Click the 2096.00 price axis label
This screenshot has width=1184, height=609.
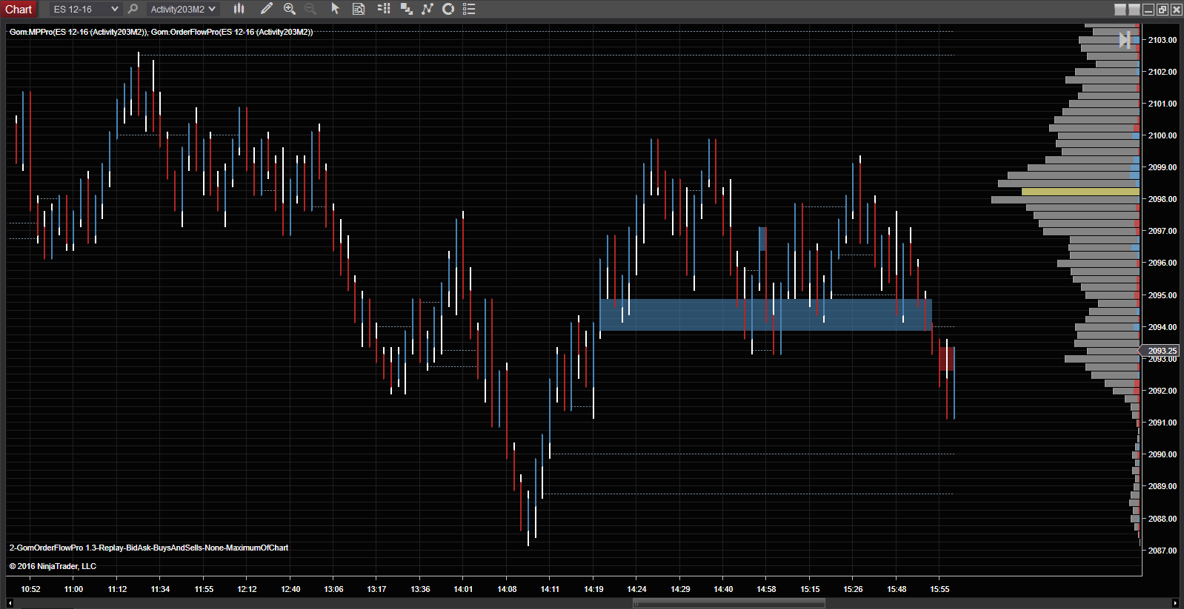1162,263
